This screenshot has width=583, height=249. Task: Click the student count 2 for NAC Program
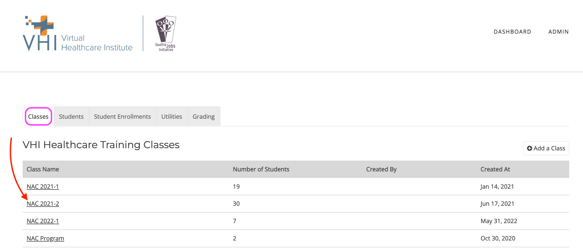(x=235, y=238)
